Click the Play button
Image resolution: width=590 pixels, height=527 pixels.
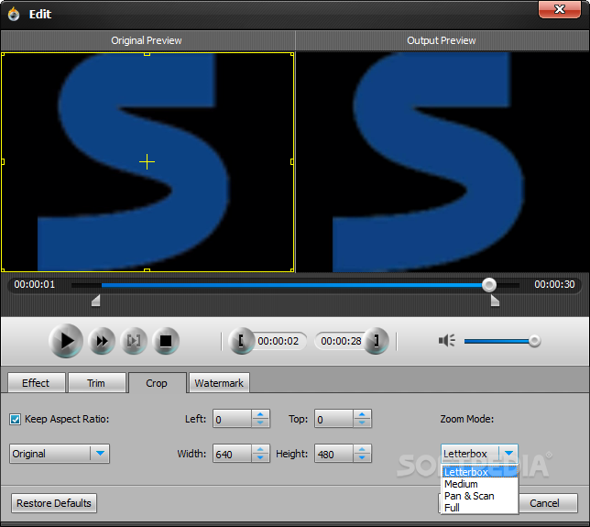(x=66, y=341)
